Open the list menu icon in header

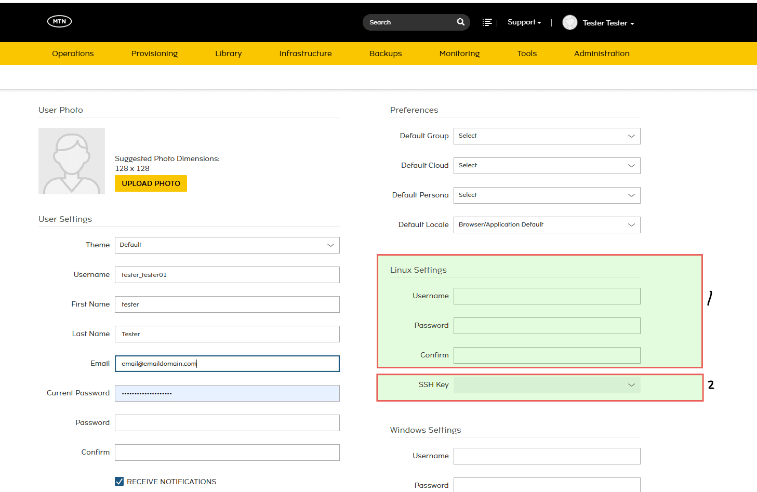(487, 22)
